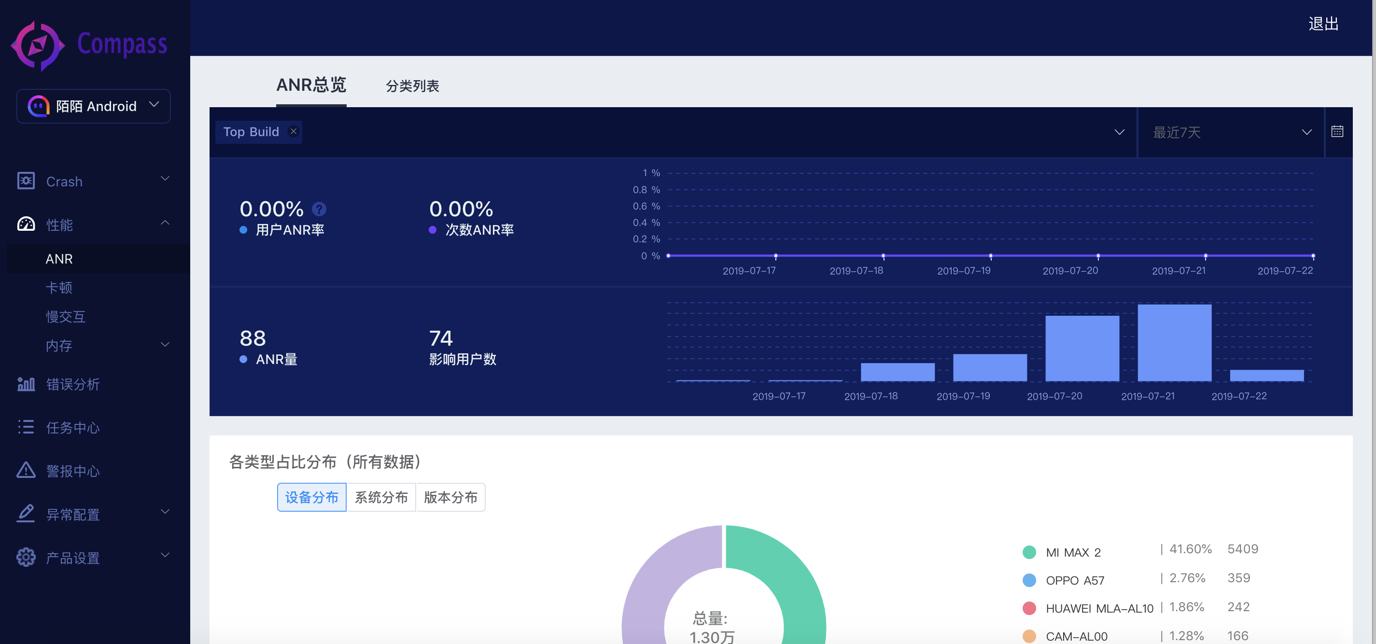1376x644 pixels.
Task: Open the calendar date picker icon
Action: coord(1337,132)
